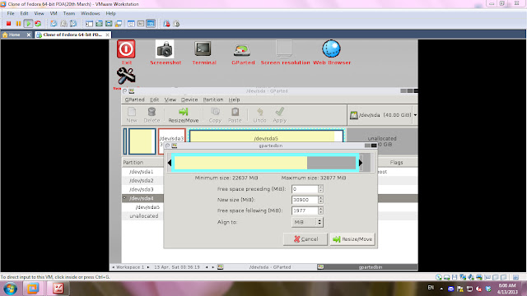Close the Clone of Fedora VM tab

point(107,35)
